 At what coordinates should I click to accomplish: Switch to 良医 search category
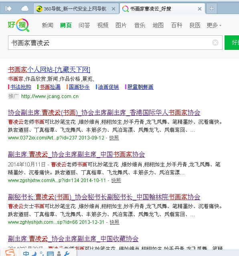(x=195, y=25)
